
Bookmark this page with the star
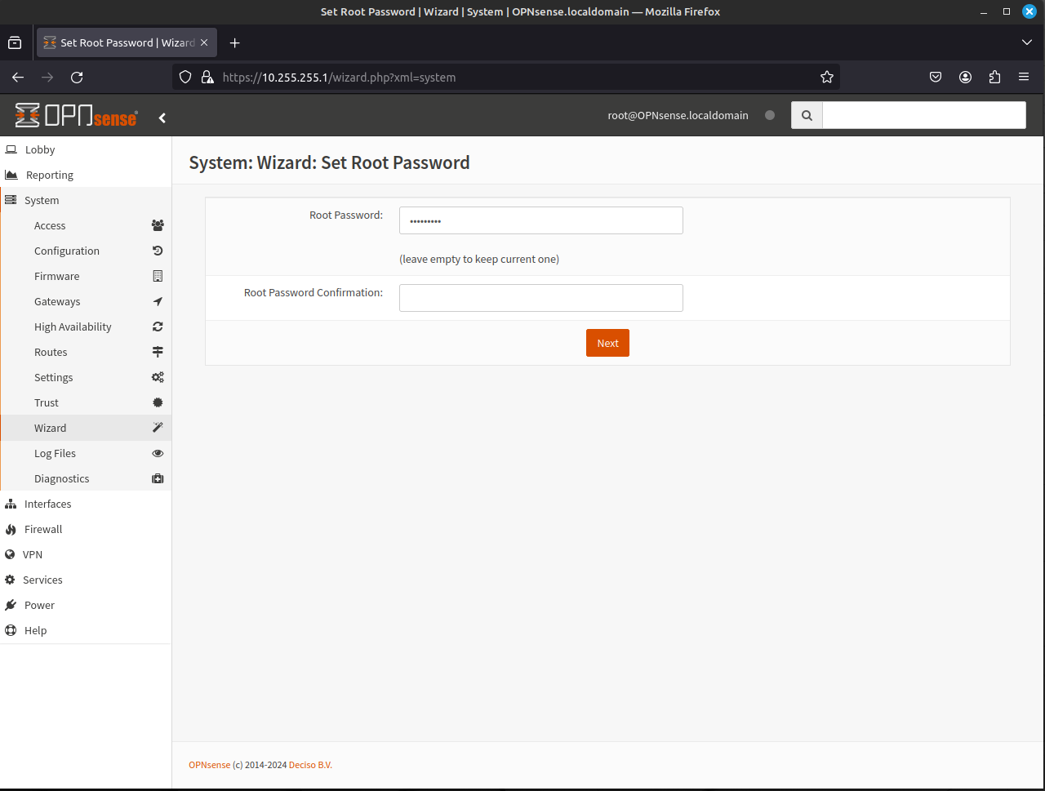(827, 77)
